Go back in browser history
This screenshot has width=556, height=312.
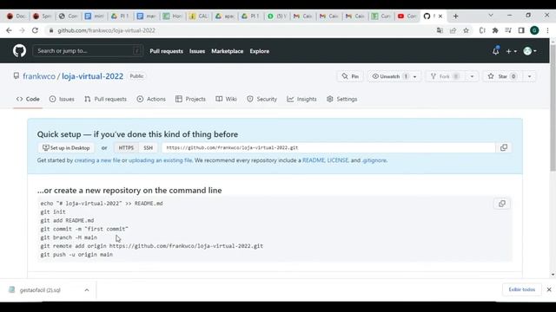coord(9,30)
